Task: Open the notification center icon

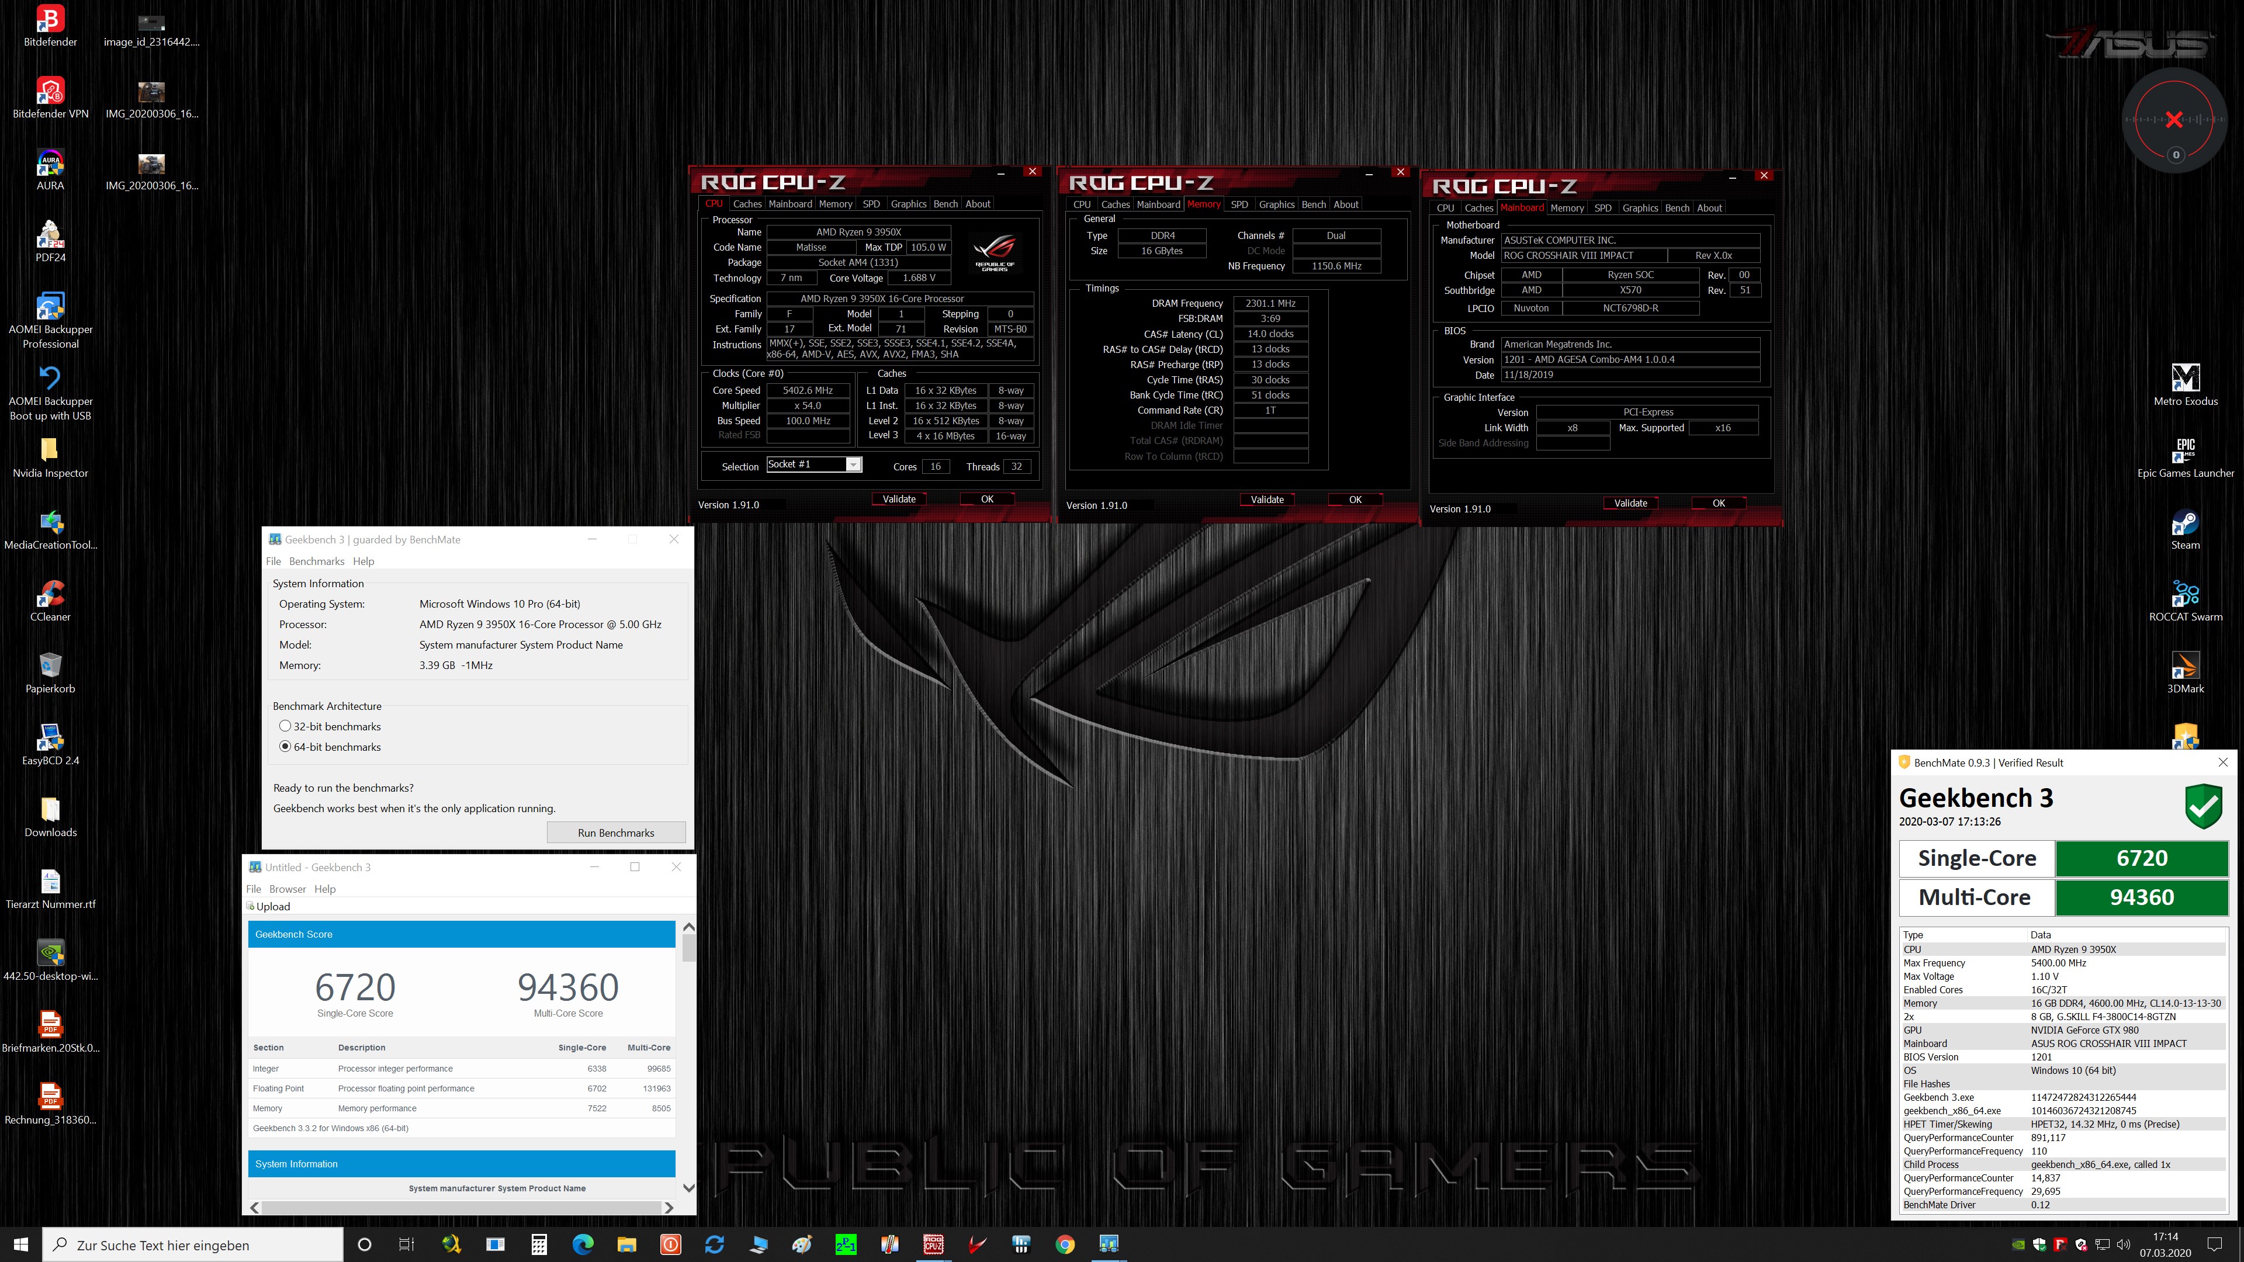Action: coord(2215,1244)
